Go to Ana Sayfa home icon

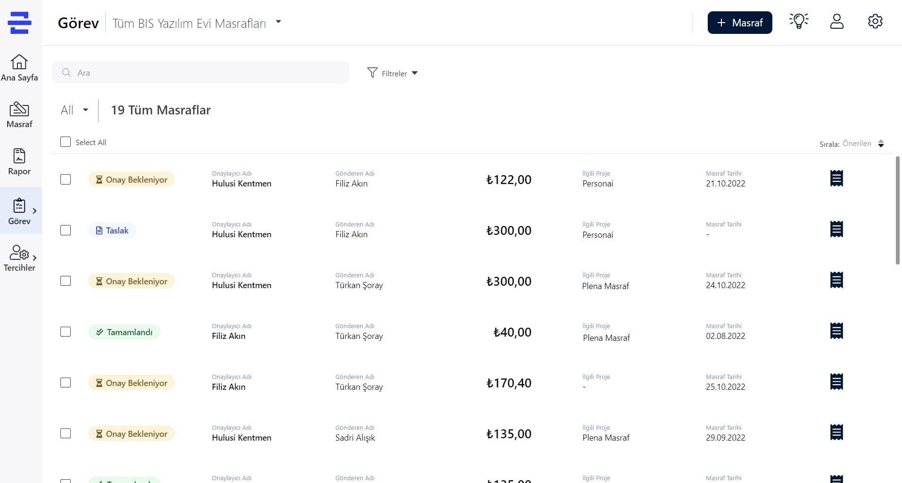[x=19, y=62]
